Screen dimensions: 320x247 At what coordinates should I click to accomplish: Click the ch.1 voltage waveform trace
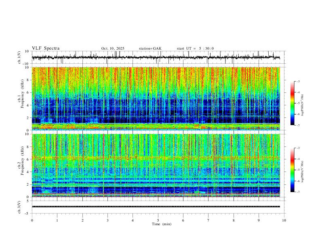coord(156,57)
